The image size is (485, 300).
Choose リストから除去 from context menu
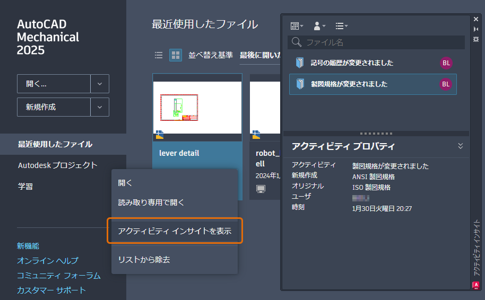point(175,260)
